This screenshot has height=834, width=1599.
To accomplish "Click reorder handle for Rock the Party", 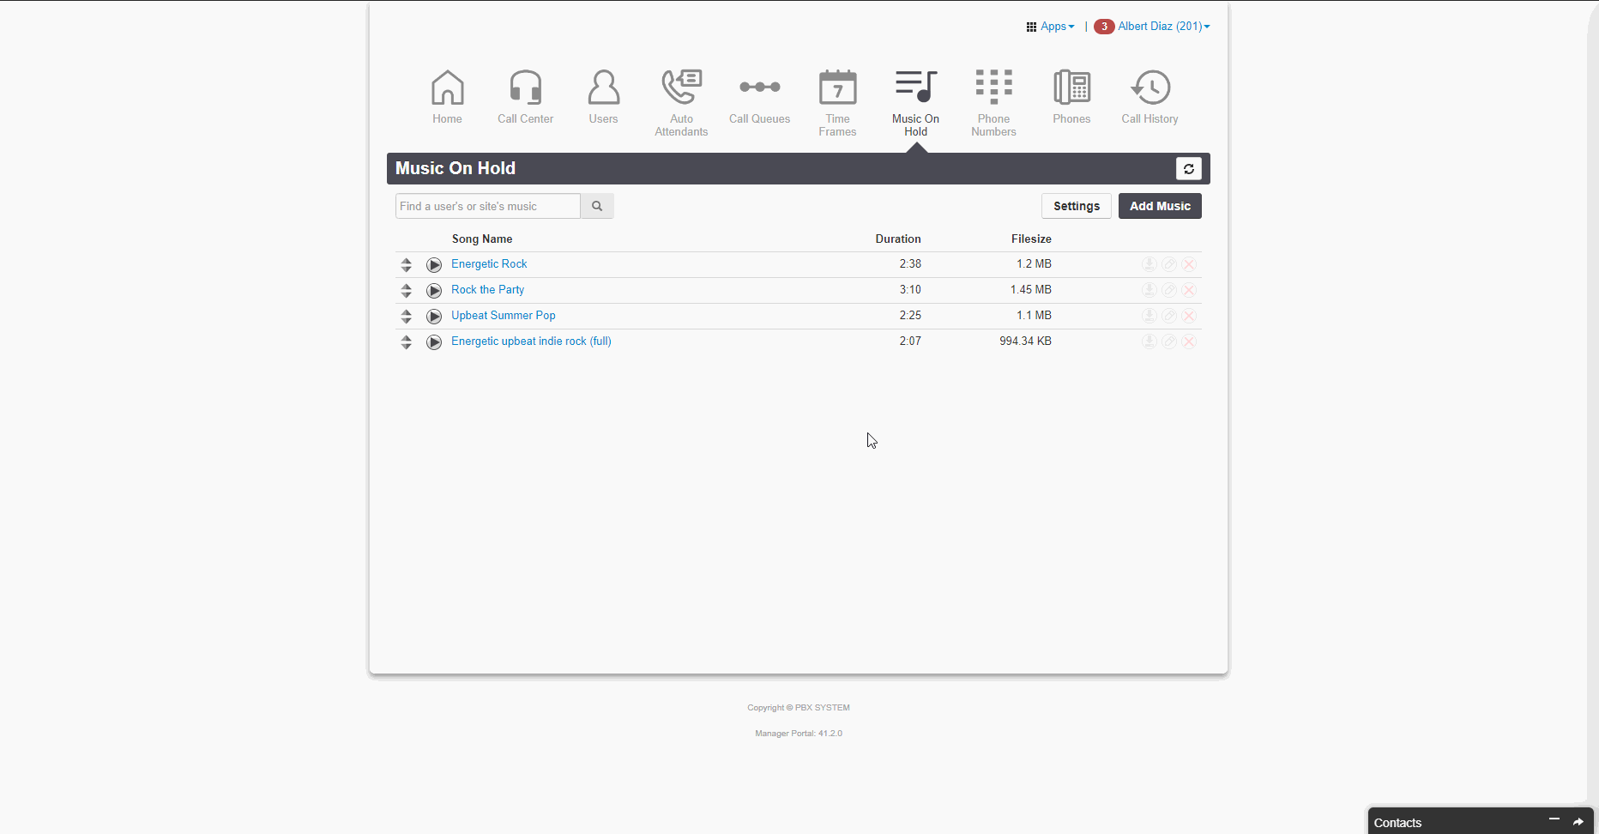I will (x=407, y=291).
